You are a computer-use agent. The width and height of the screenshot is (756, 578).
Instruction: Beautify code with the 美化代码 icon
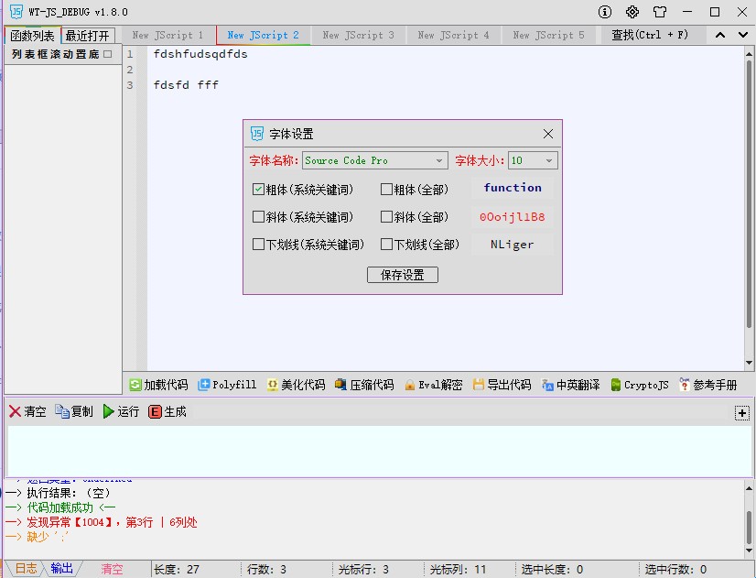pyautogui.click(x=295, y=385)
